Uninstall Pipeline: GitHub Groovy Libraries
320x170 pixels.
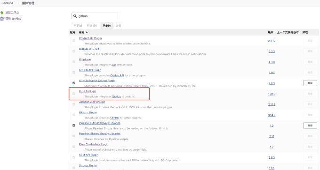point(310,126)
